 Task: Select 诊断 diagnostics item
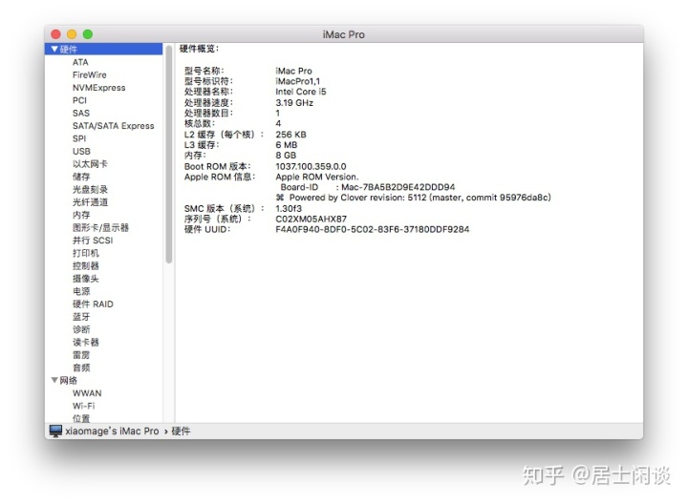[81, 329]
